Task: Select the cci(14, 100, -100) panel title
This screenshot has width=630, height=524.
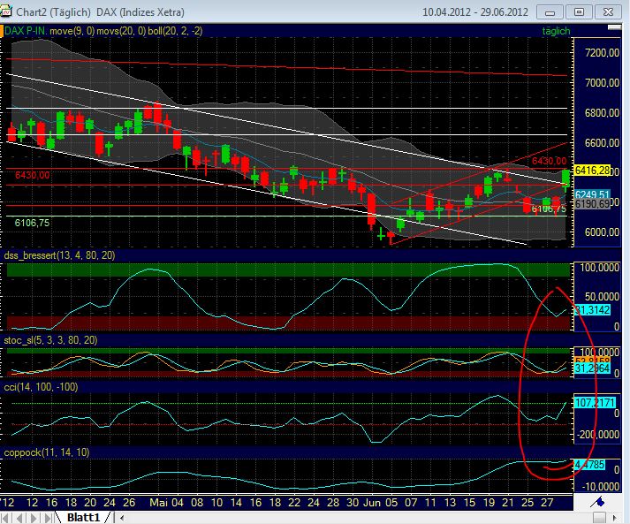Action: [41, 387]
